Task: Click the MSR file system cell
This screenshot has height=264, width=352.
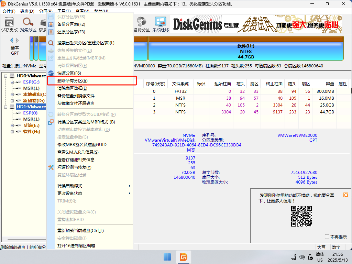Action: coord(180,98)
